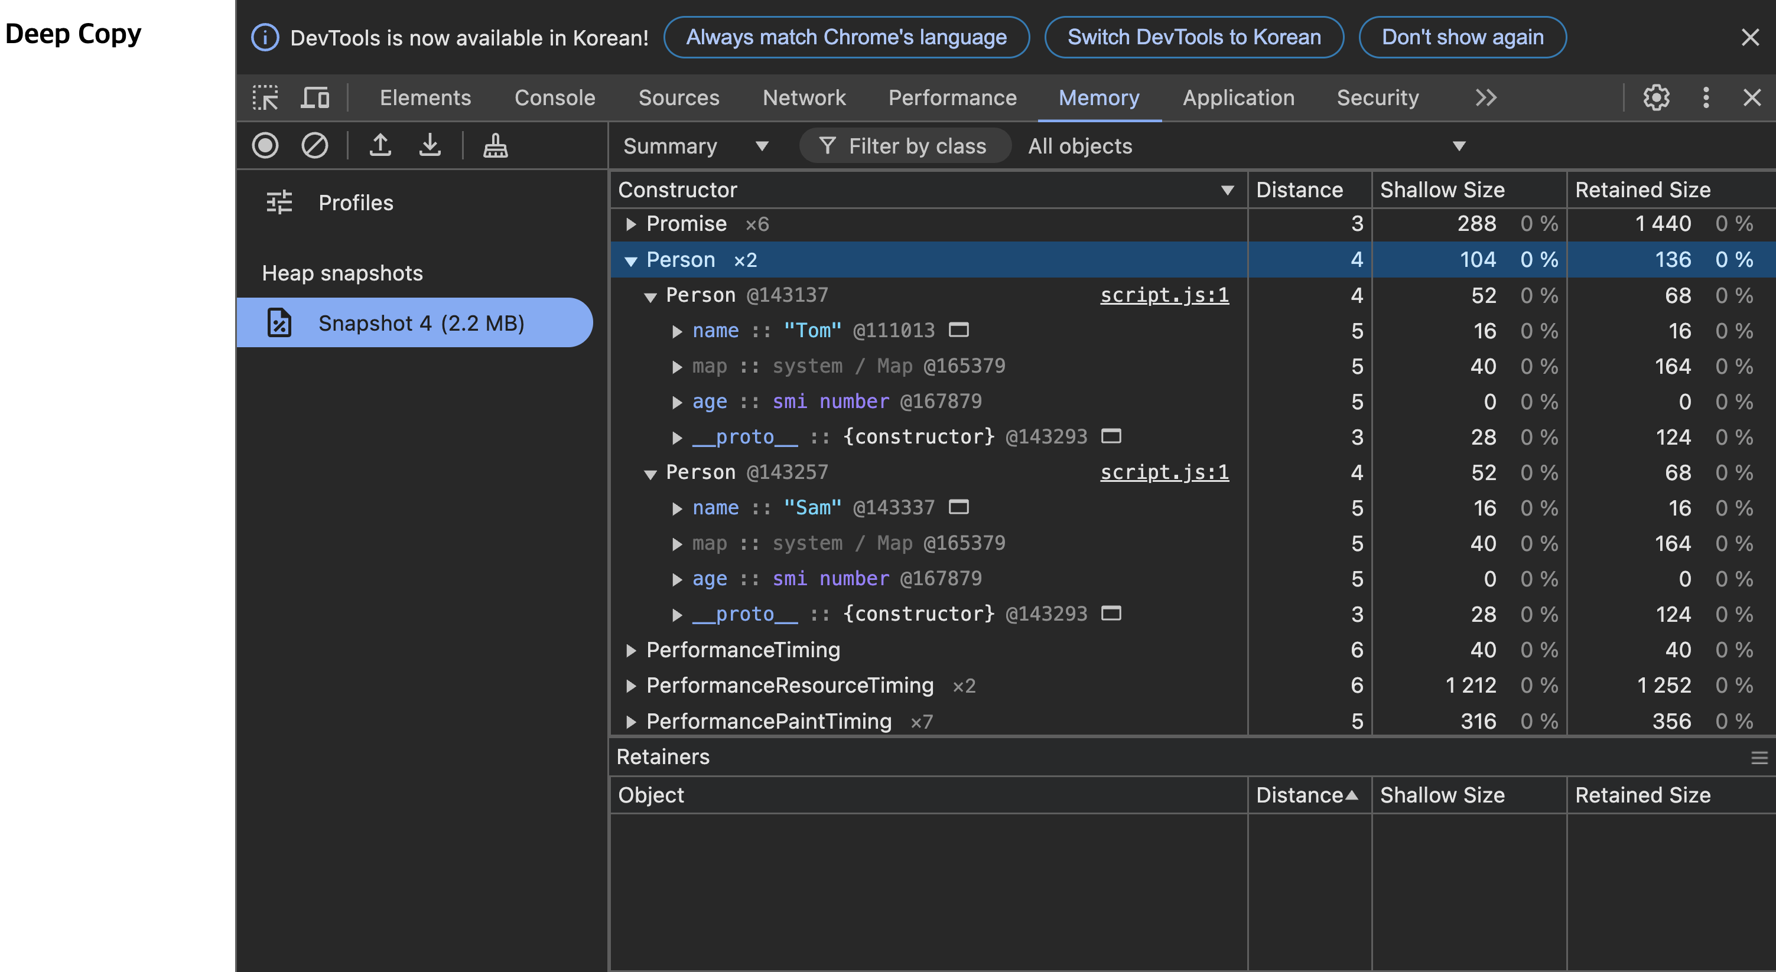Click the download arrow profile icon
The image size is (1776, 972).
[x=430, y=145]
